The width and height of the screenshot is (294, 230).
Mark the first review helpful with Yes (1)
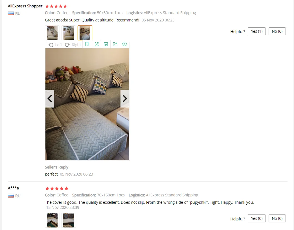(257, 31)
